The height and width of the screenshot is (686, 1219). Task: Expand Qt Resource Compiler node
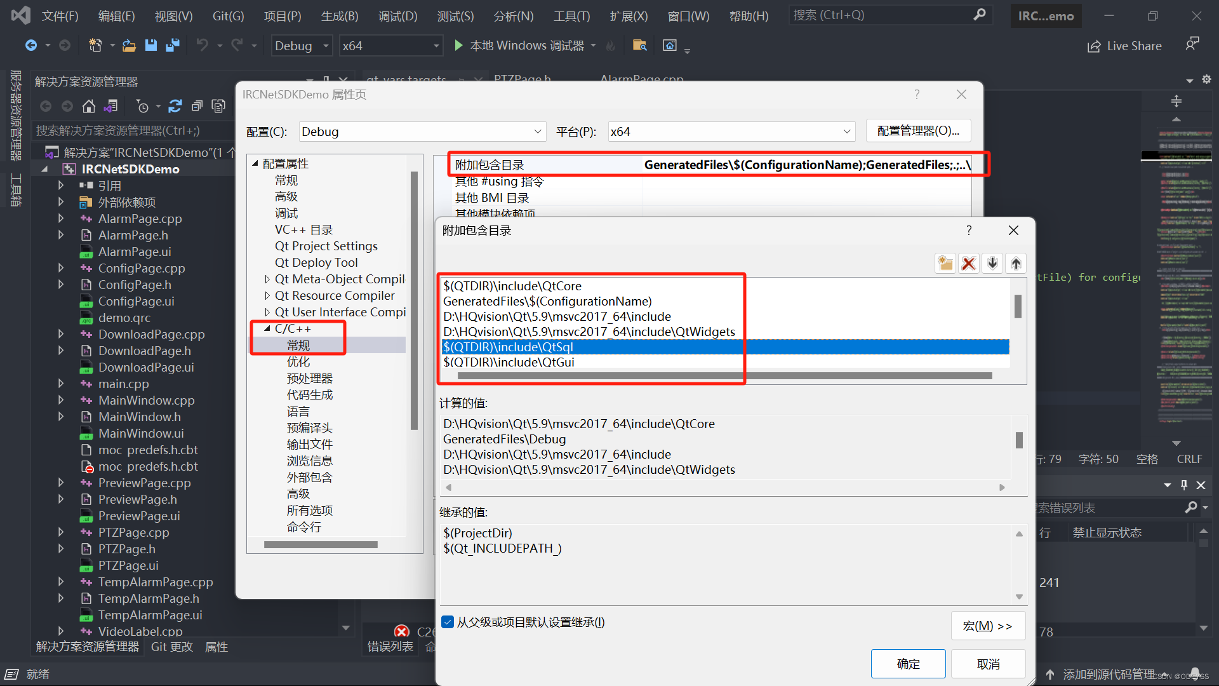[x=267, y=295]
